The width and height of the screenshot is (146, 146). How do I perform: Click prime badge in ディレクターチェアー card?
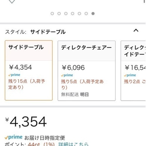pos(67,75)
